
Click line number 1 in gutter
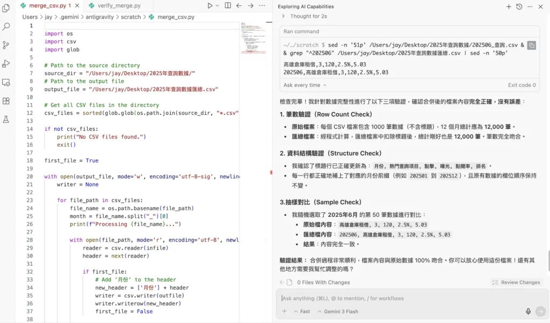pos(31,26)
